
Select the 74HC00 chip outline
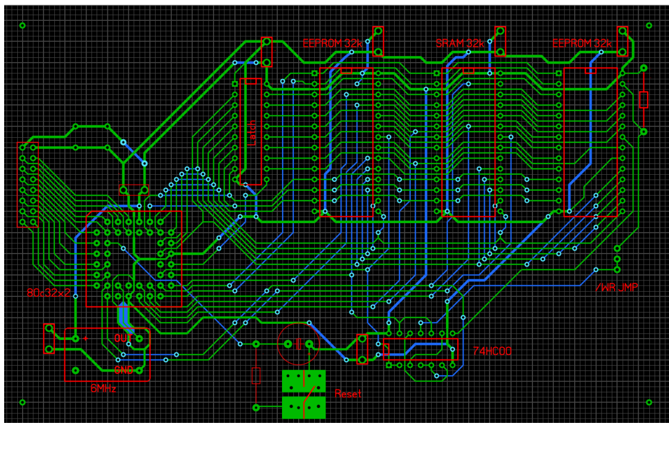point(421,350)
